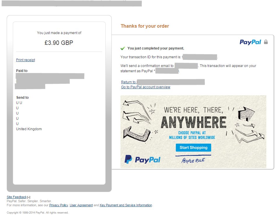This screenshot has width=278, height=215.
Task: Open the Return to merchant link
Action: [163, 82]
